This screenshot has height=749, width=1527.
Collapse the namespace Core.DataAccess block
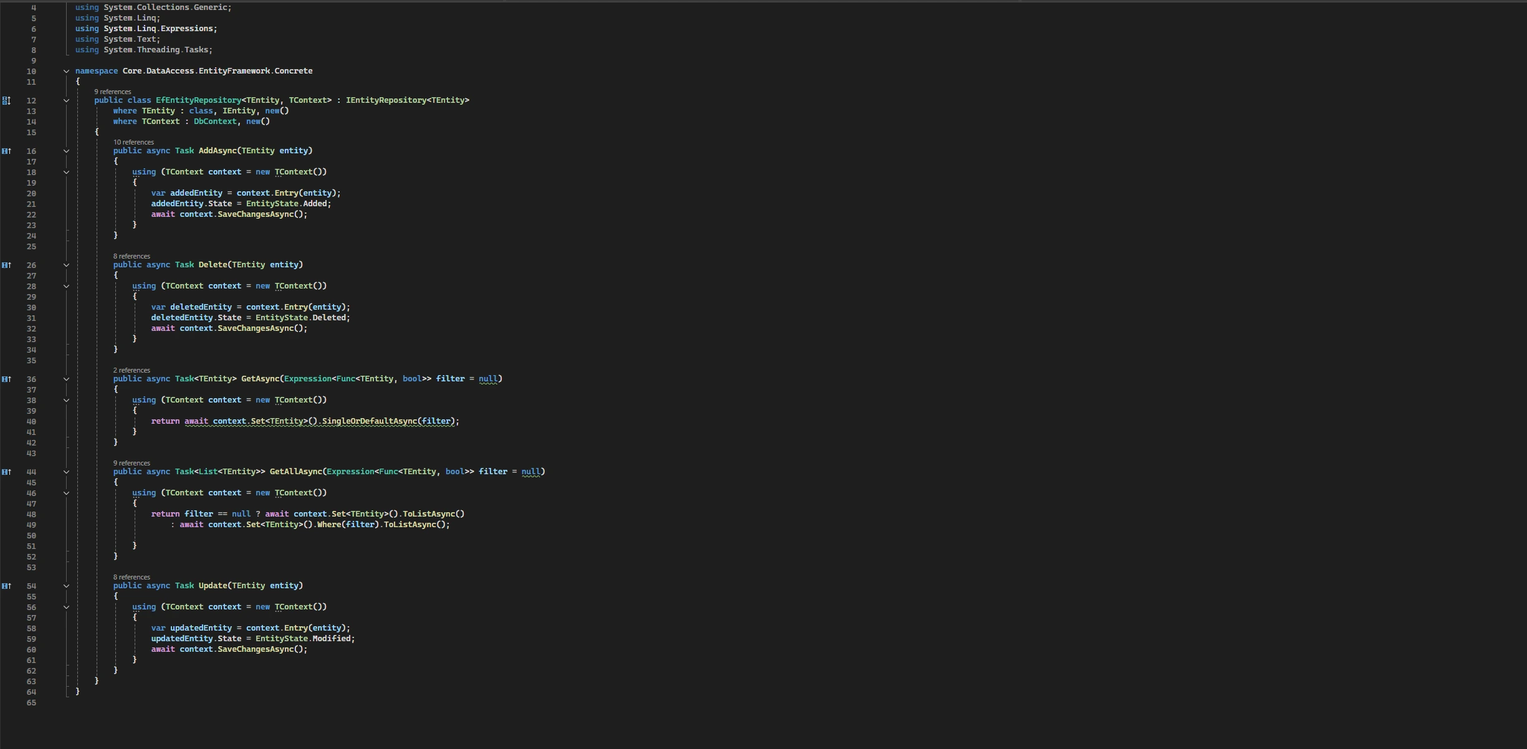(66, 71)
